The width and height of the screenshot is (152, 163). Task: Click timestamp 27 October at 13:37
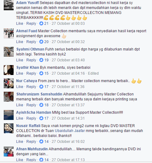(x=68, y=105)
